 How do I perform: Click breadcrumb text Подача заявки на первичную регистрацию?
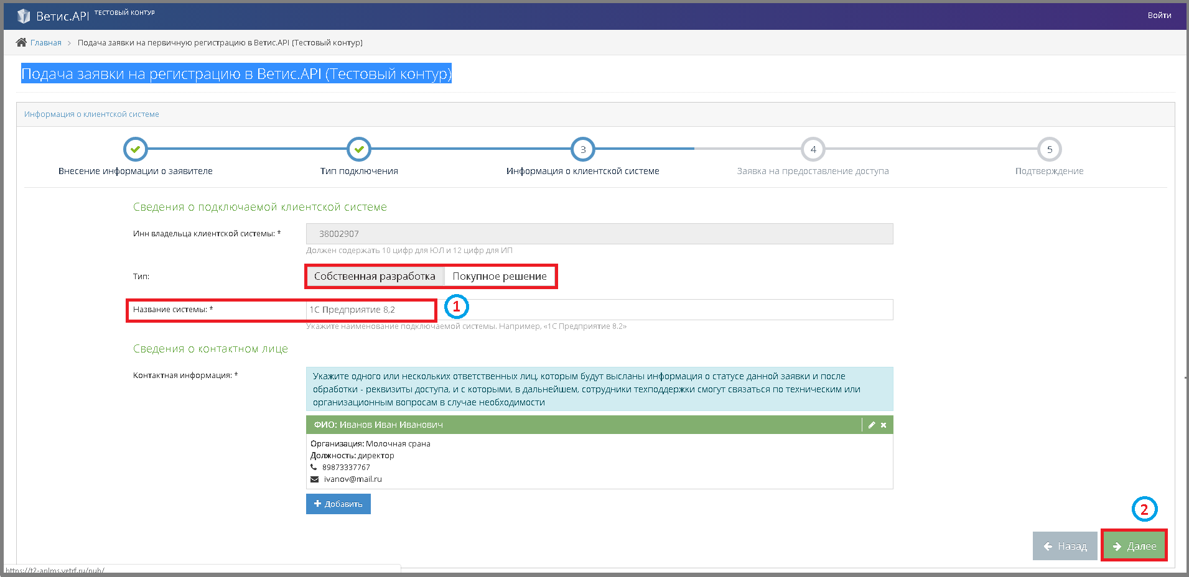[220, 43]
